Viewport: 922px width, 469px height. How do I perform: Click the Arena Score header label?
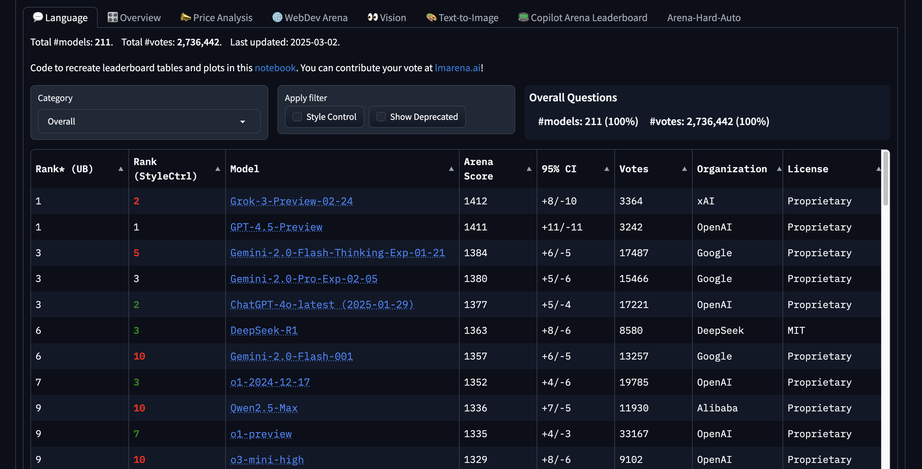(x=478, y=169)
